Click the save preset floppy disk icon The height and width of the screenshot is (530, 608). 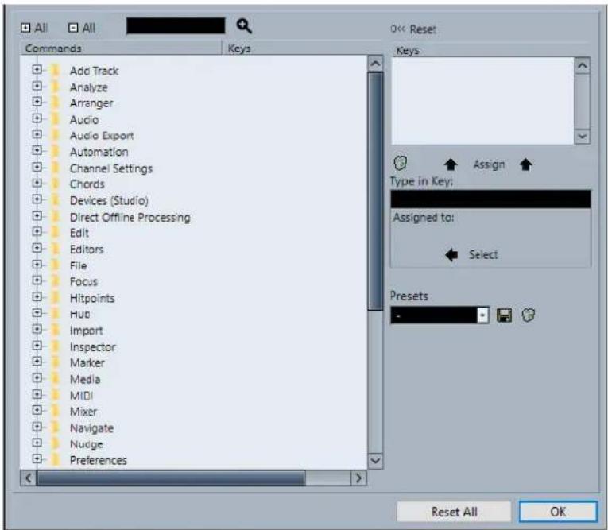click(x=504, y=315)
